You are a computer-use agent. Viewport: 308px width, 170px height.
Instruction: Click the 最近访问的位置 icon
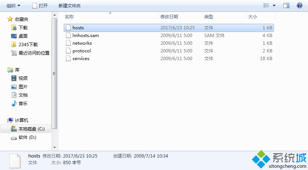pyautogui.click(x=14, y=53)
